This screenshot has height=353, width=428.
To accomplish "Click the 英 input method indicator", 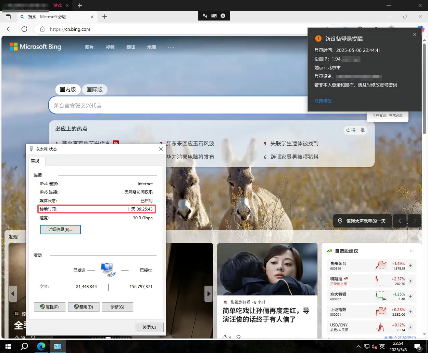I will click(382, 346).
